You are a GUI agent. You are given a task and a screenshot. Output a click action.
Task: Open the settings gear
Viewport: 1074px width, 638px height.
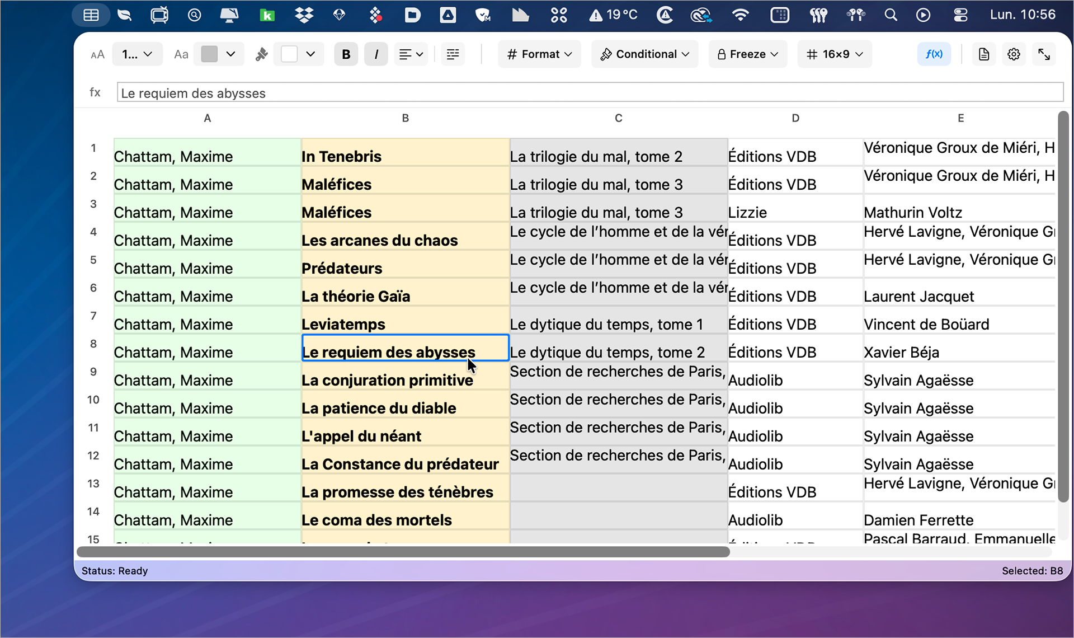1014,54
